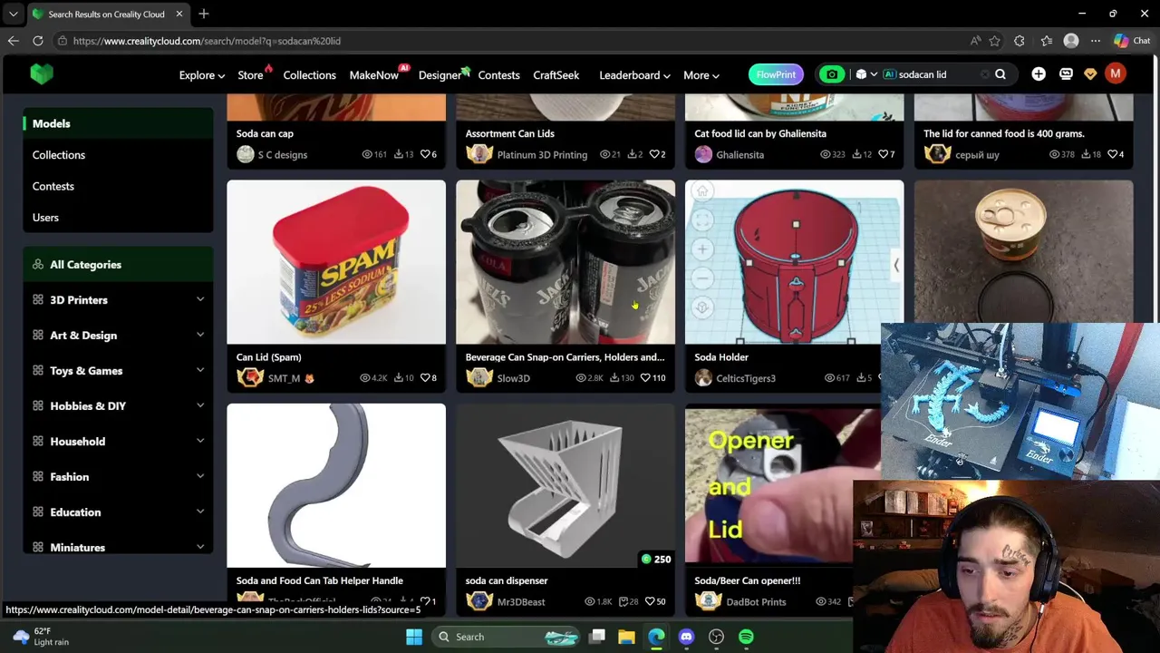Open Beverage Can Snap-on Carriers model title

[x=565, y=357]
